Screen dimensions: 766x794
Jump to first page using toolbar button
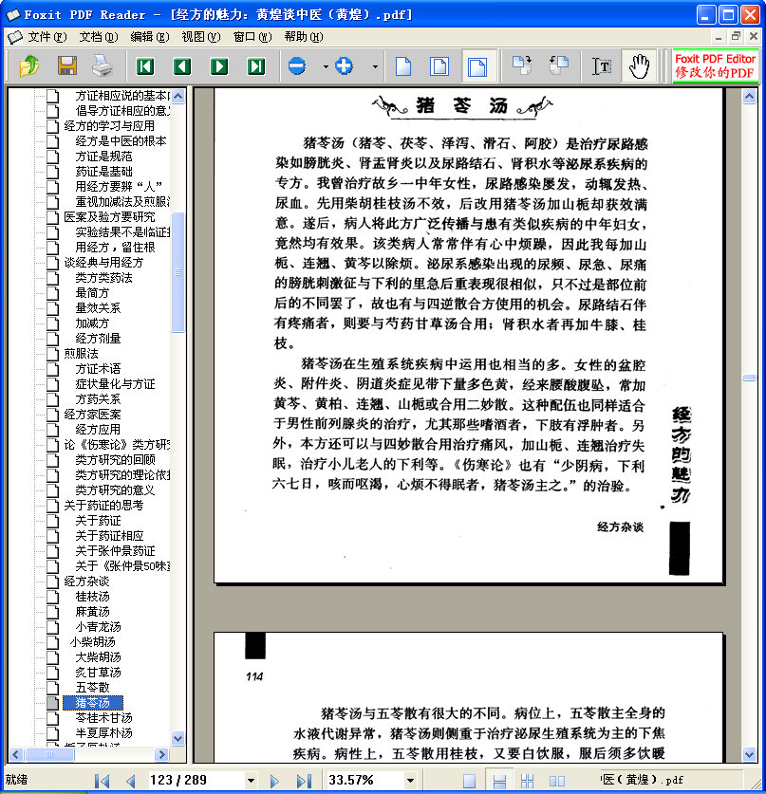145,66
